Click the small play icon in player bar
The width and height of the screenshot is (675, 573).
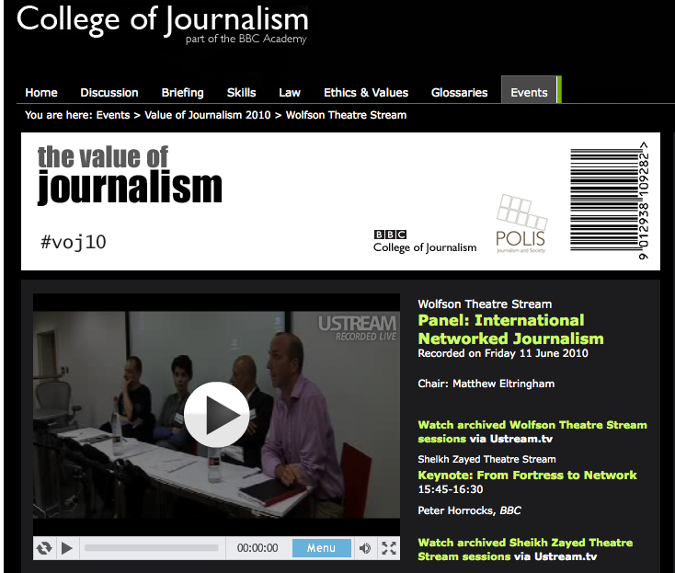click(x=67, y=548)
